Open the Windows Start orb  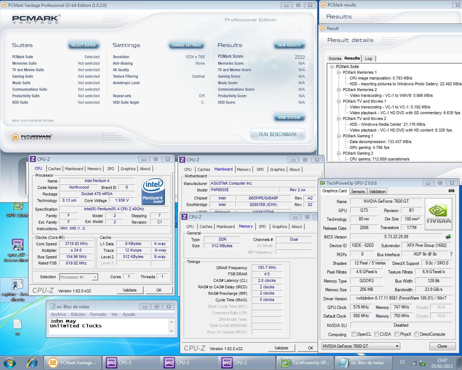[10, 362]
